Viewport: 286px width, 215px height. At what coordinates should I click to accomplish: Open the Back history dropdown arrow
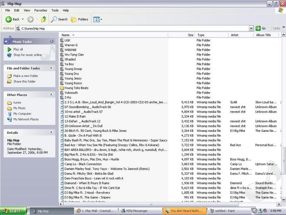coord(23,19)
